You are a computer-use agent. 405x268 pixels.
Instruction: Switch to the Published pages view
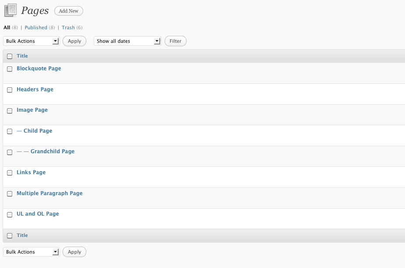(36, 27)
